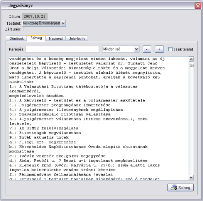Image resolution: width=203 pixels, height=201 pixels.
Task: Click line 'Polgármester programjának ismertetése' in text
Action: pyautogui.click(x=65, y=105)
